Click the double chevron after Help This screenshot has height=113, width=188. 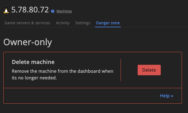[172, 96]
